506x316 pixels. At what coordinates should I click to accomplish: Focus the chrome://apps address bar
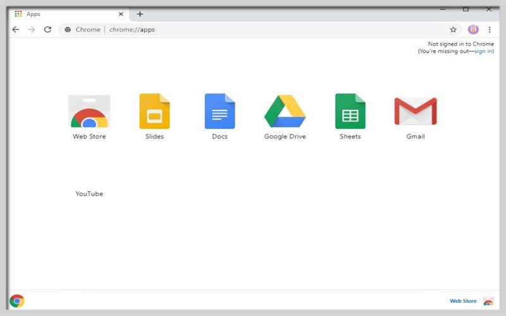pos(260,30)
